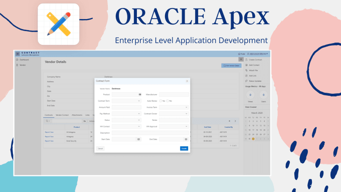
Task: Sort by the Product column header
Action: click(x=77, y=127)
